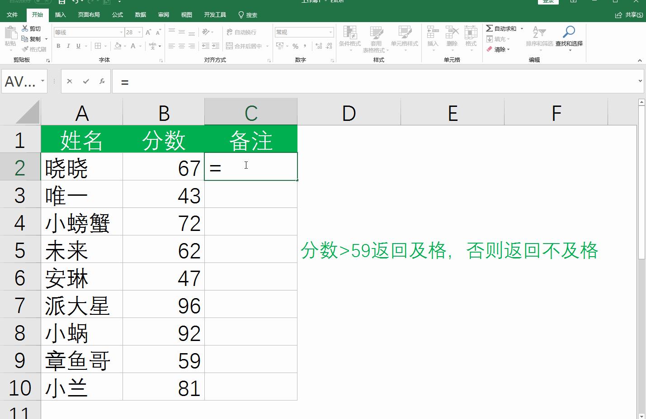The image size is (646, 419).
Task: Click the 共享 button at top right
Action: 628,14
